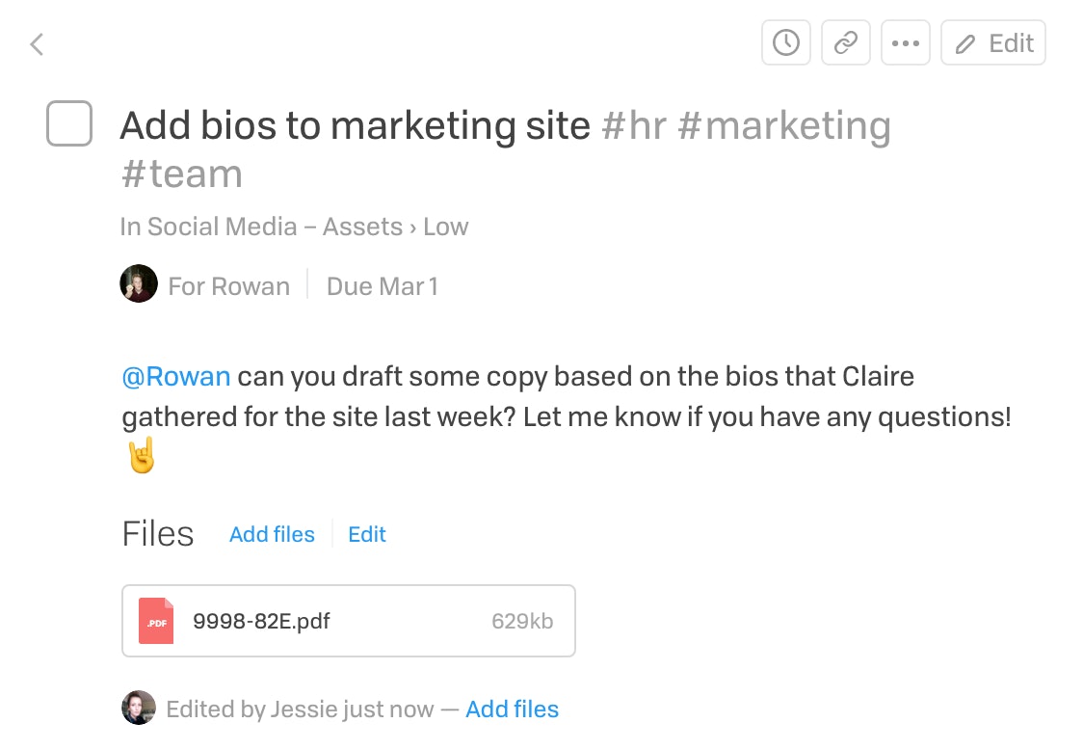This screenshot has width=1083, height=750.
Task: Select the #team hashtag
Action: click(182, 174)
